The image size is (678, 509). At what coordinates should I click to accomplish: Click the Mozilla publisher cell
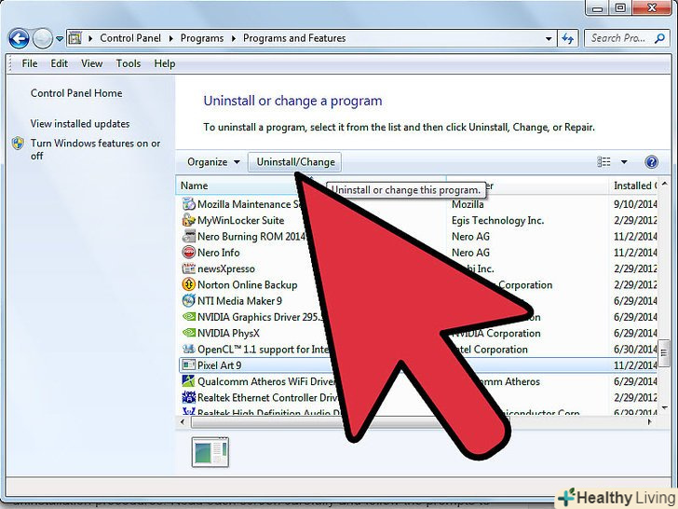point(468,204)
